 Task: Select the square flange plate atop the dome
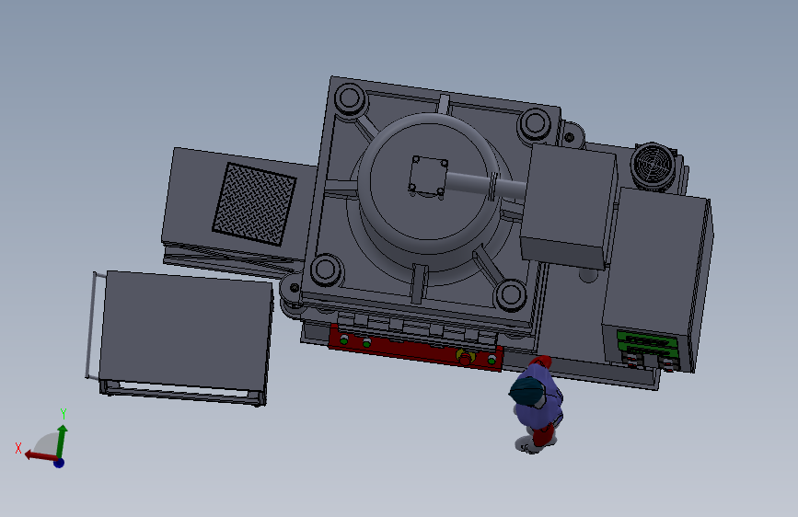click(x=429, y=177)
